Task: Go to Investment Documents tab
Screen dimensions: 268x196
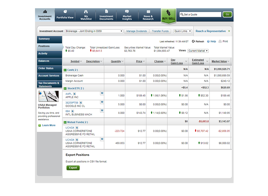Action: coord(106,15)
